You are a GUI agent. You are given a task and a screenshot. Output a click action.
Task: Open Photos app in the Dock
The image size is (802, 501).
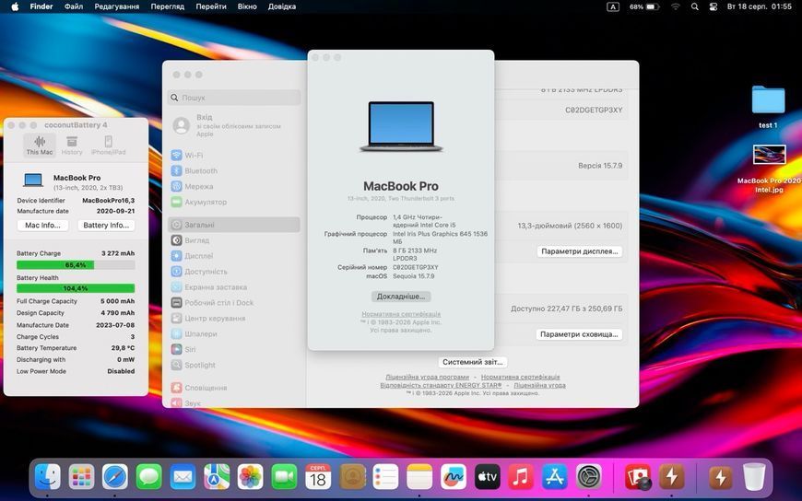[x=250, y=477]
